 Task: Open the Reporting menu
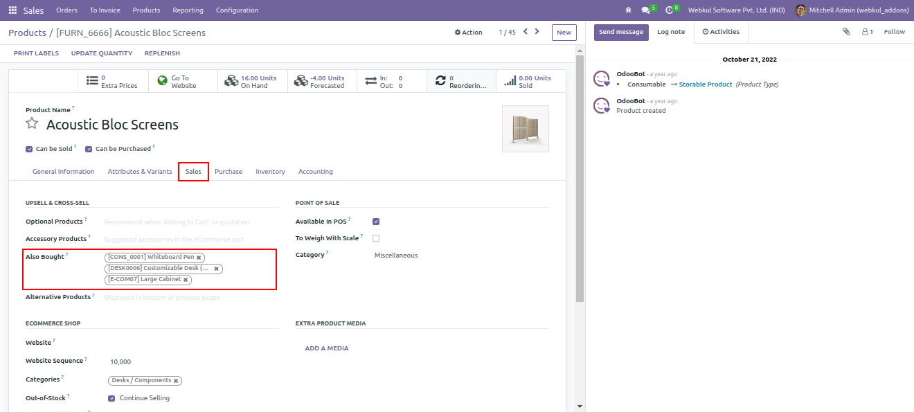[x=188, y=10]
